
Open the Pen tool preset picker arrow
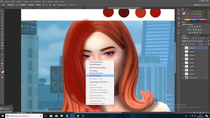(6, 5)
